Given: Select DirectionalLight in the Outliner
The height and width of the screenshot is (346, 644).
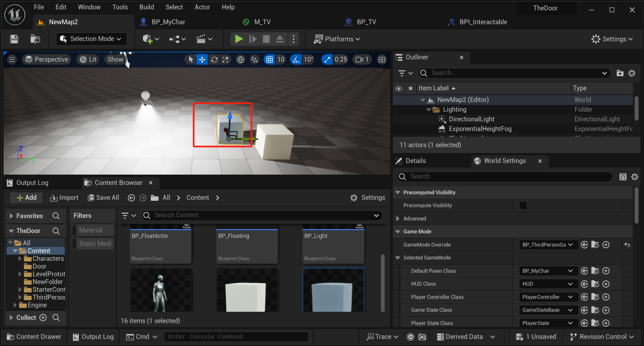Looking at the screenshot, I should (471, 119).
